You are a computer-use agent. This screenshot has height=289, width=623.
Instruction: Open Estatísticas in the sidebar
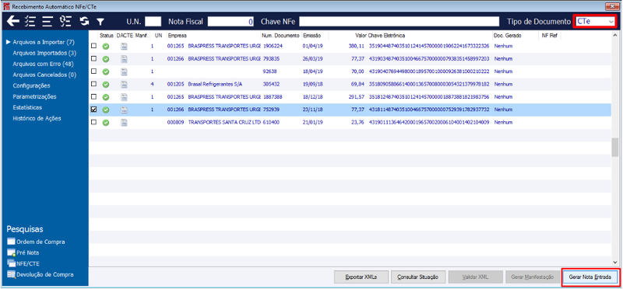point(27,107)
